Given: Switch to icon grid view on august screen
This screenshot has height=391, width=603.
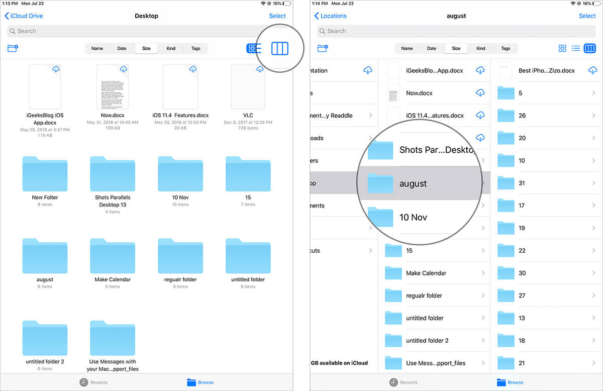Looking at the screenshot, I should pos(562,48).
